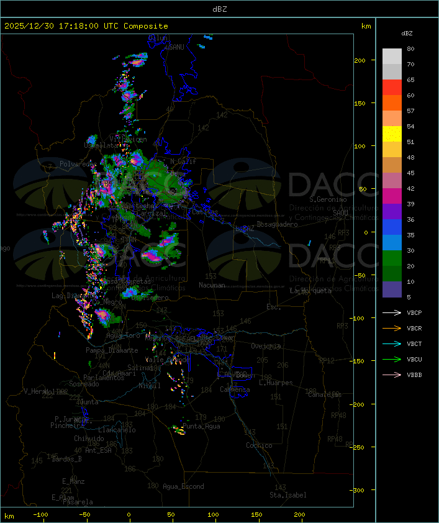Image resolution: width=439 pixels, height=523 pixels.
Task: Pick the dark orange 57-60 dBZ swatch
Action: coord(392,103)
